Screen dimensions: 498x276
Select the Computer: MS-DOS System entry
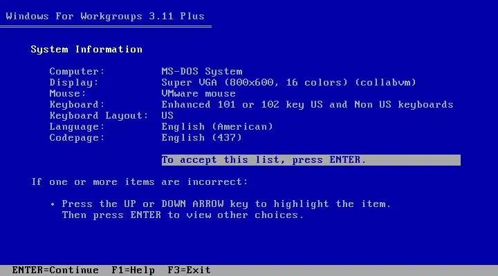[x=202, y=71]
